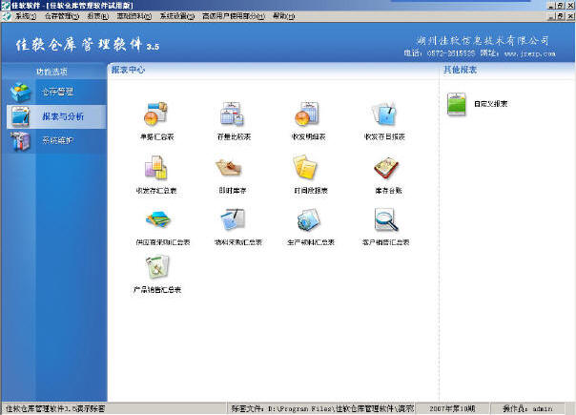Image resolution: width=576 pixels, height=415 pixels.
Task: Click the 操作员: admin status entry
Action: pyautogui.click(x=527, y=408)
